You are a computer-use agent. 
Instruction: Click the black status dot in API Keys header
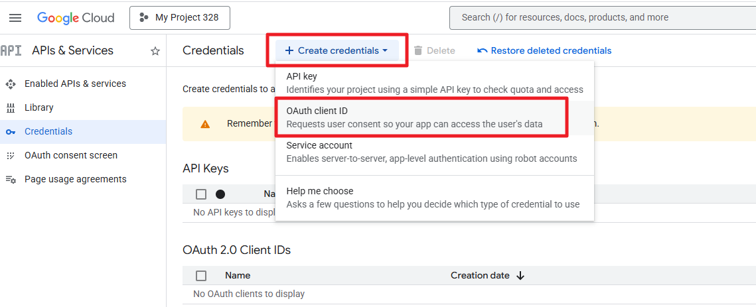pos(220,194)
